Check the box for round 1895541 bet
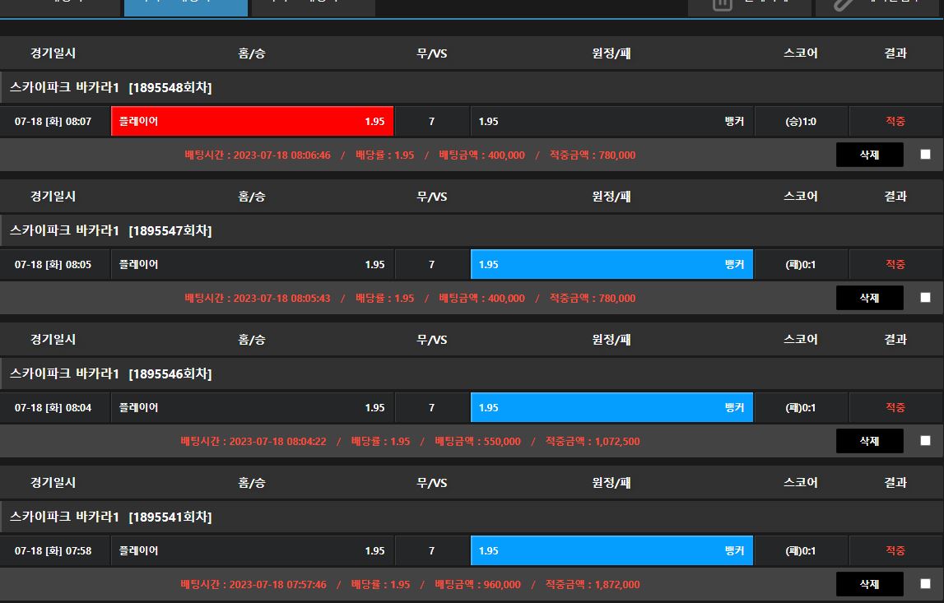Image resolution: width=944 pixels, height=603 pixels. (x=925, y=584)
